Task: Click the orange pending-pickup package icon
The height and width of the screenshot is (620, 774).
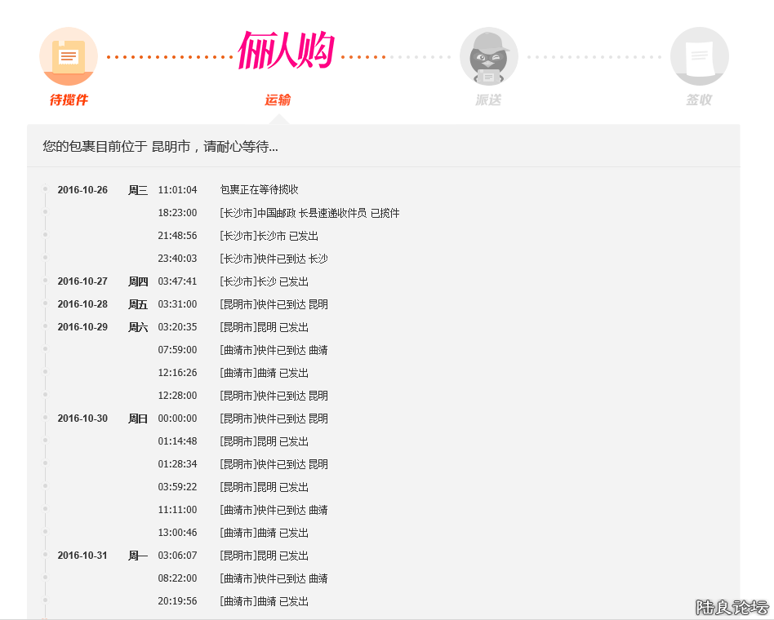Action: tap(69, 56)
